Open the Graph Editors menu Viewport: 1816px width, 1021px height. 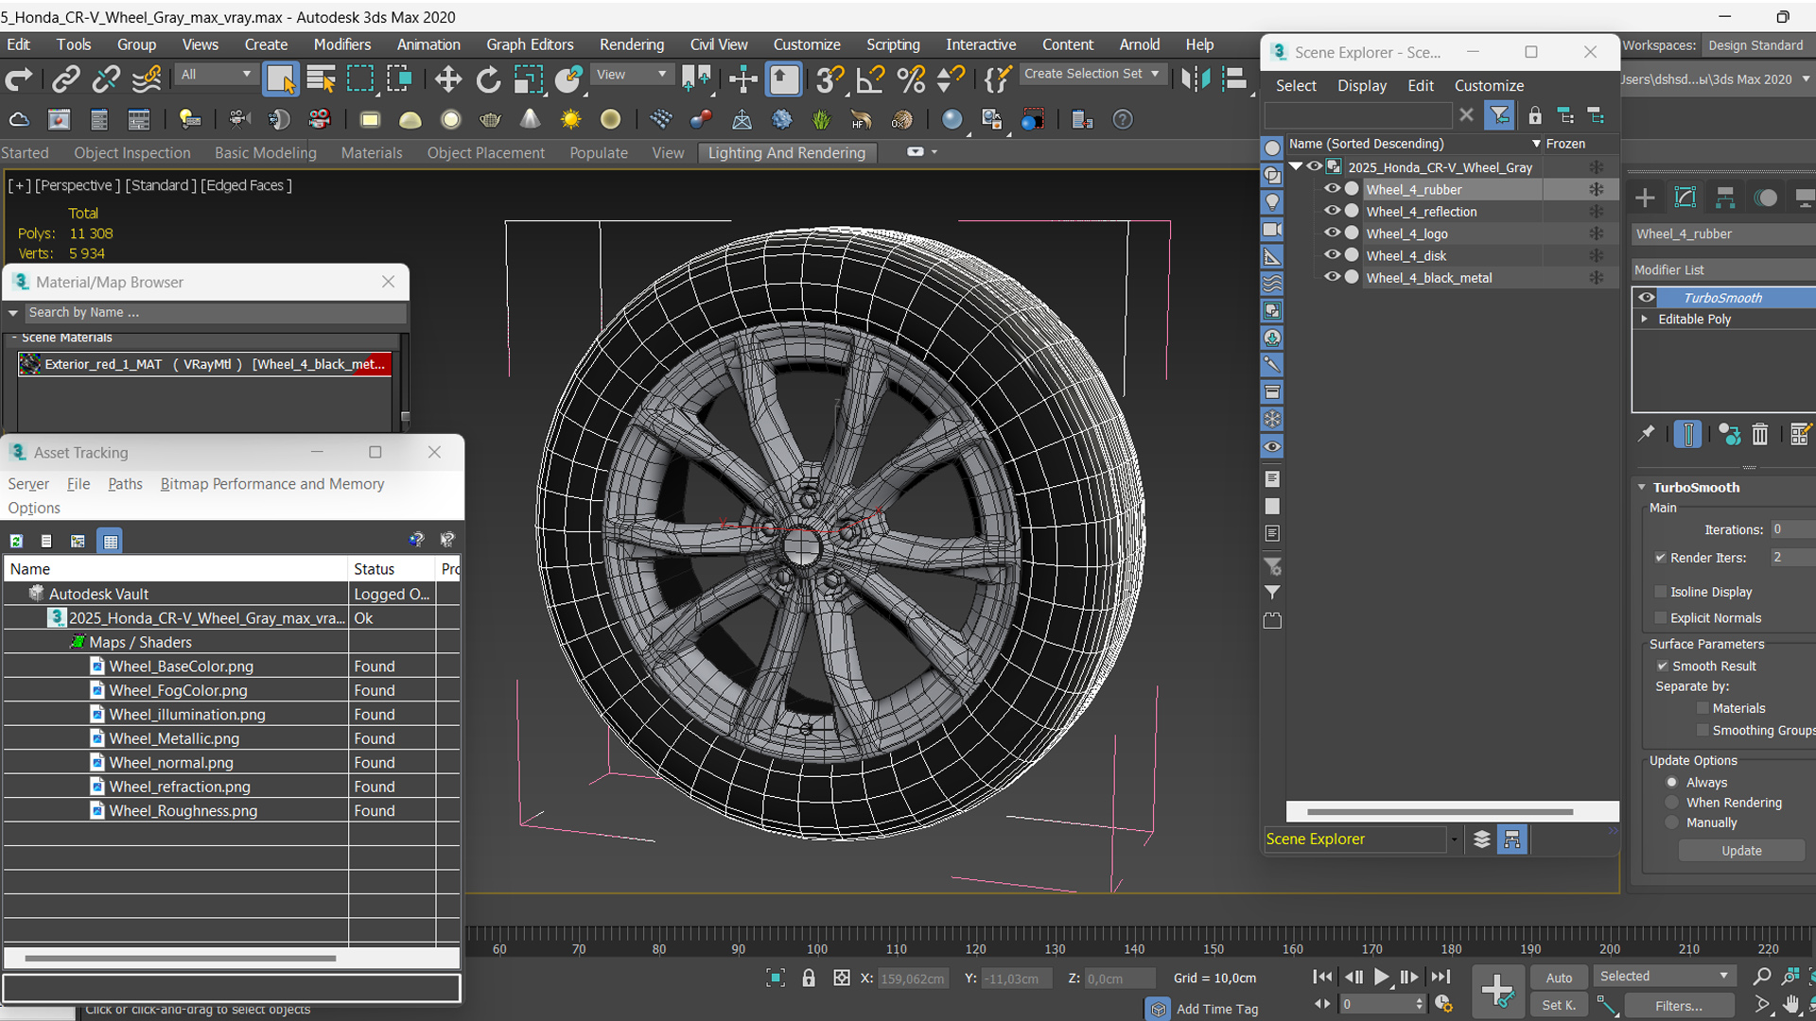(x=530, y=44)
